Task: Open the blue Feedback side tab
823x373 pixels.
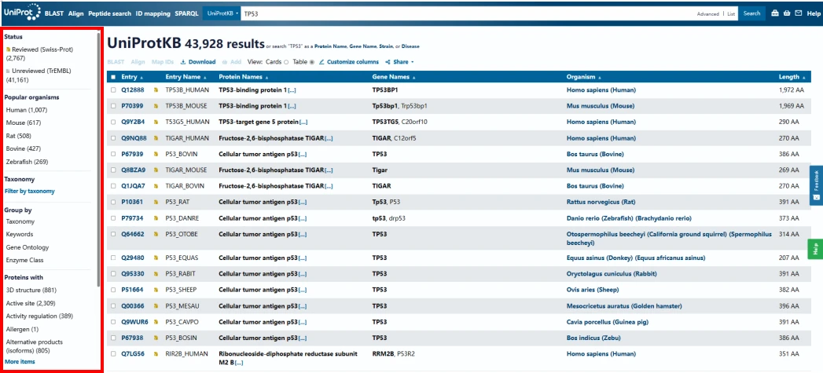Action: (816, 185)
